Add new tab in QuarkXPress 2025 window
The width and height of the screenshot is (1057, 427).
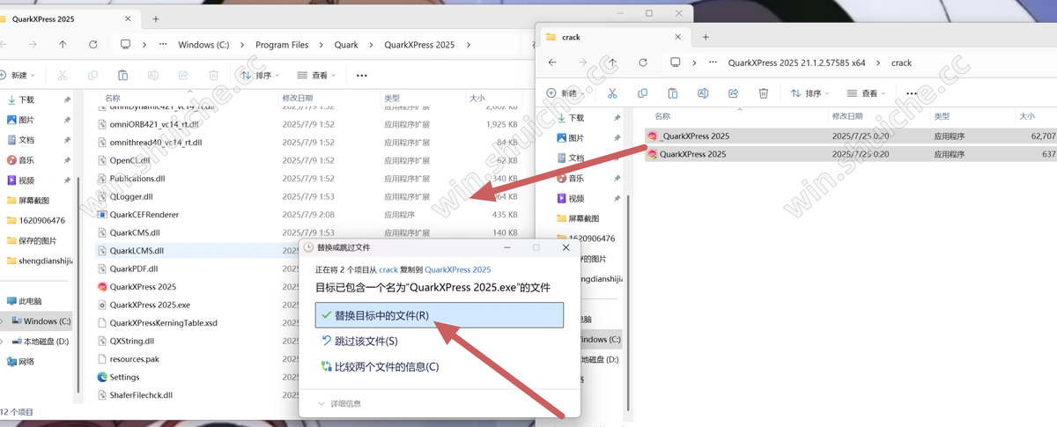click(x=156, y=18)
